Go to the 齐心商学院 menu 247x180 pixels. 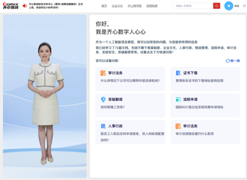coord(134,6)
